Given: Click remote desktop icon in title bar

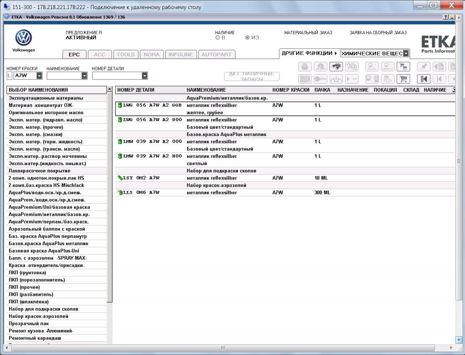Looking at the screenshot, I should tap(6, 6).
